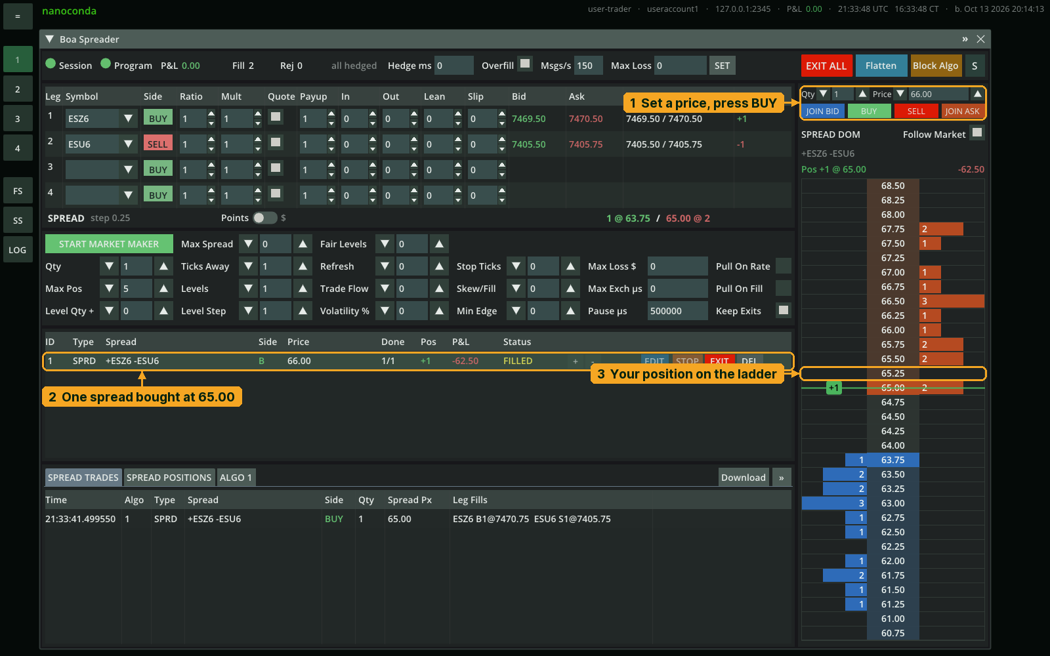1050x656 pixels.
Task: Increase the Max Spread value arrow
Action: pyautogui.click(x=303, y=244)
